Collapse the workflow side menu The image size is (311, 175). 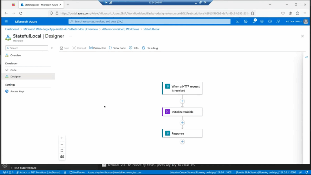coord(52,48)
